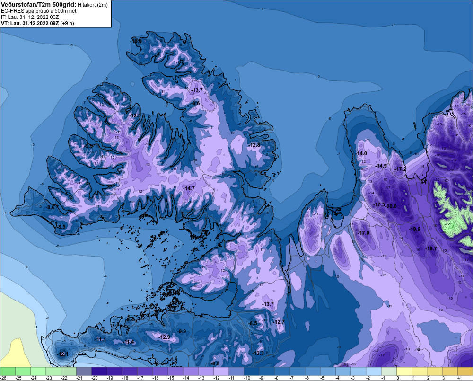This screenshot has width=473, height=381.
Task: Click the -11.4 temperature value
Action: [x=129, y=342]
